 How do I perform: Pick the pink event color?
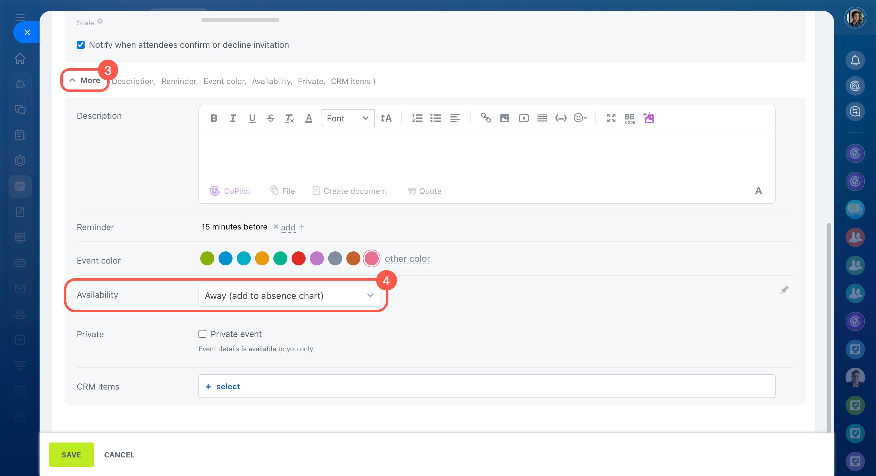tap(371, 258)
